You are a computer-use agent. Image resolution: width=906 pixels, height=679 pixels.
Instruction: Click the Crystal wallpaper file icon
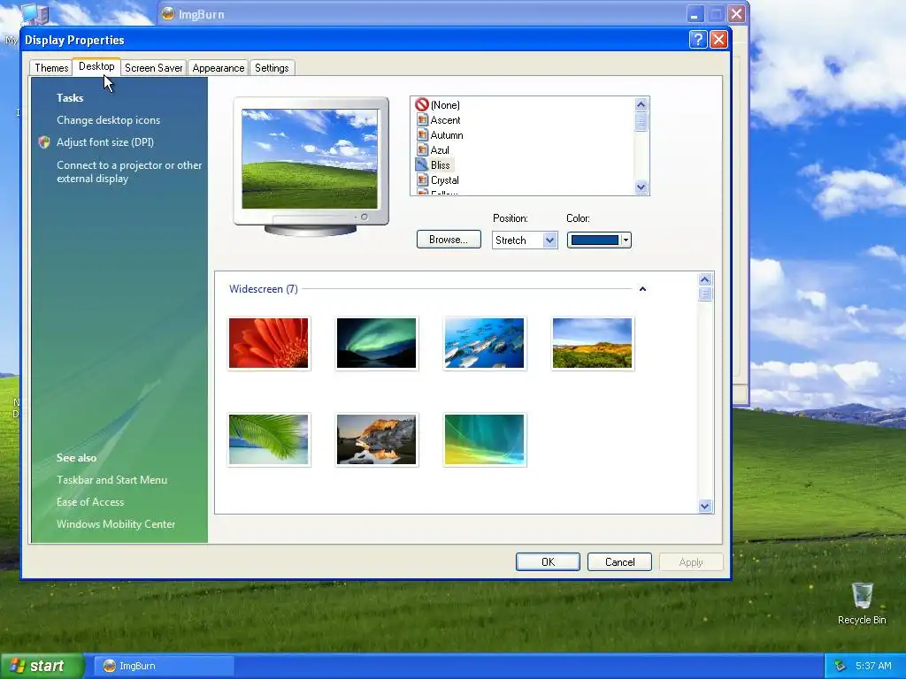[422, 180]
